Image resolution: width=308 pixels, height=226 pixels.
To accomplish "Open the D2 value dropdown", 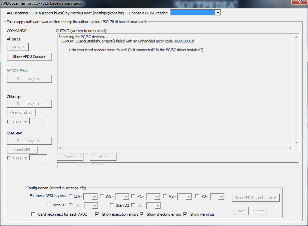I will 158,206.
